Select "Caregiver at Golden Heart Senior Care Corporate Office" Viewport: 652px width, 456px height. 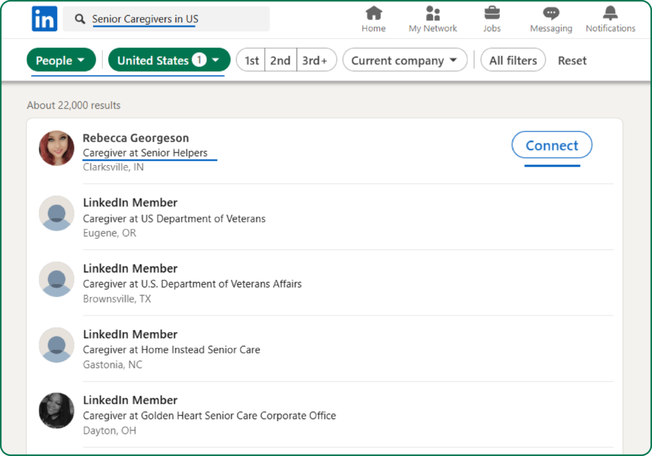click(209, 416)
